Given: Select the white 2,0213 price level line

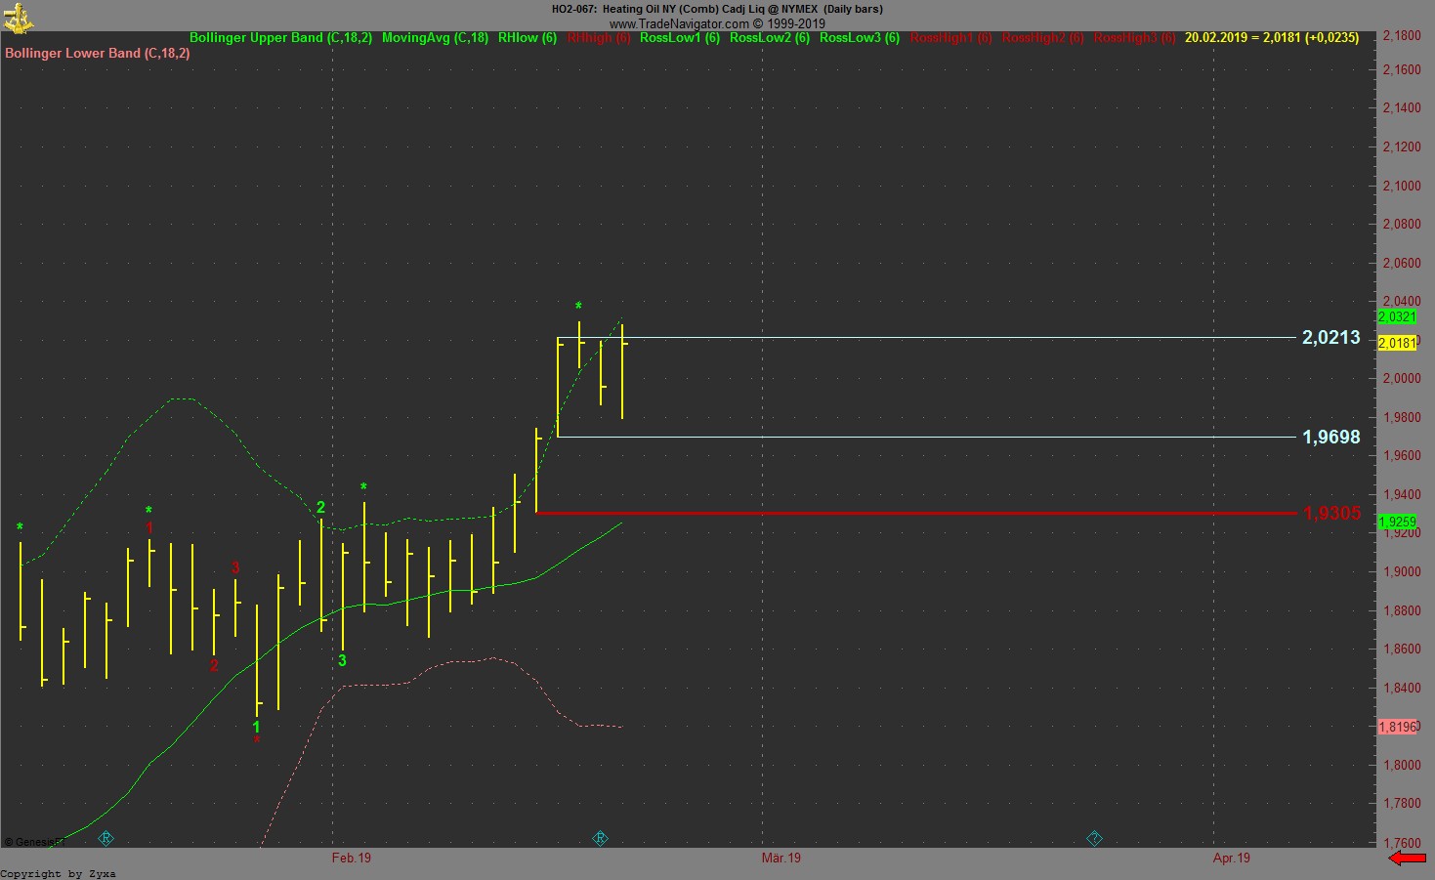Looking at the screenshot, I should 928,337.
